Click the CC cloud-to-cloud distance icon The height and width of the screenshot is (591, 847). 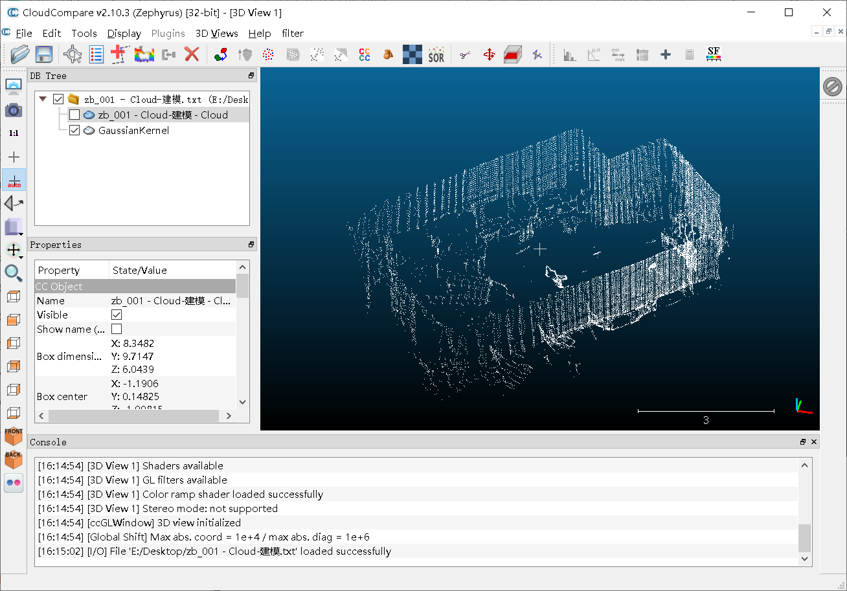click(365, 54)
